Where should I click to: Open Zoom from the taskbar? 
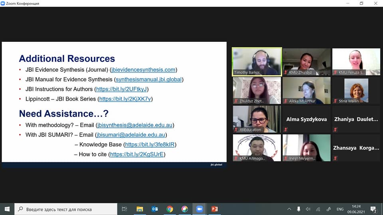point(199,209)
